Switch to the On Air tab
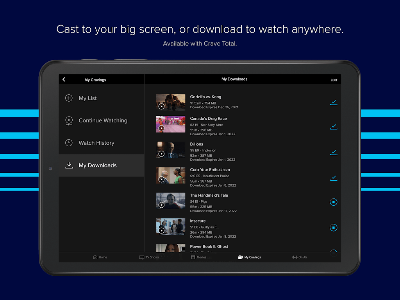 pos(300,257)
